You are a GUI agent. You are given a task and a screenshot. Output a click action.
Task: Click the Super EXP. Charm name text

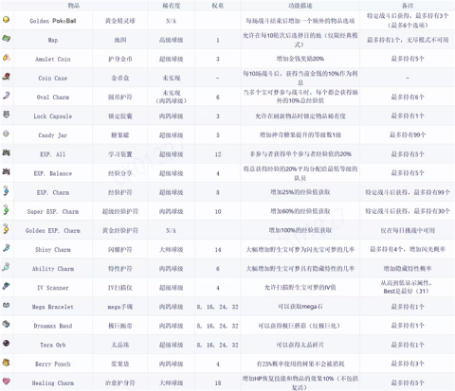(x=53, y=211)
